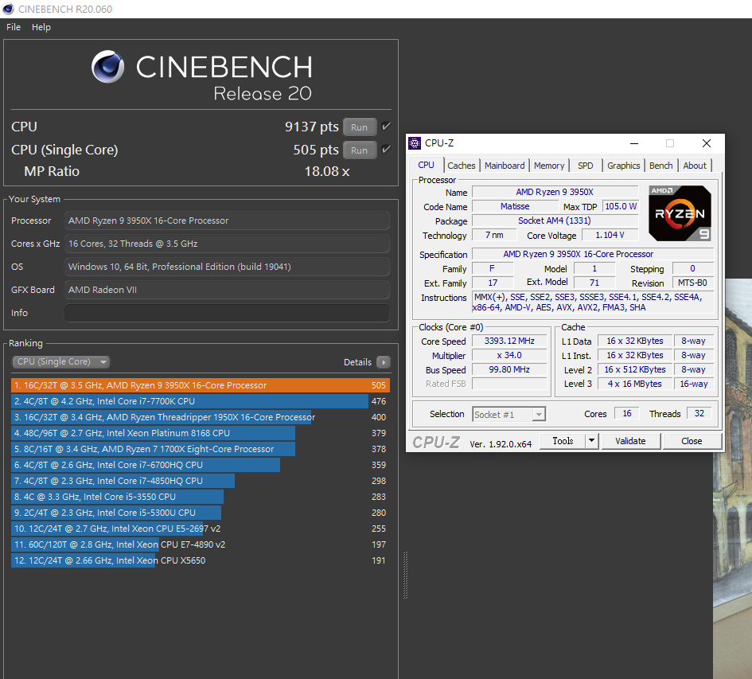
Task: Click the Technology value 7 nm
Action: click(x=494, y=235)
